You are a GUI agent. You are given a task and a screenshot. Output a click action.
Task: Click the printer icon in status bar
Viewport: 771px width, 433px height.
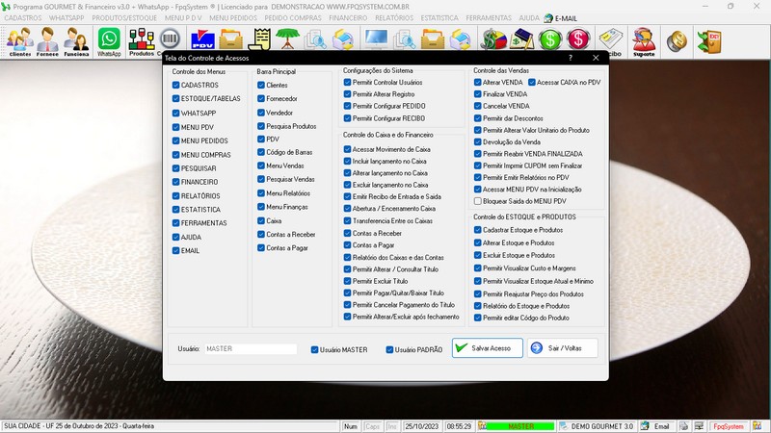683,426
